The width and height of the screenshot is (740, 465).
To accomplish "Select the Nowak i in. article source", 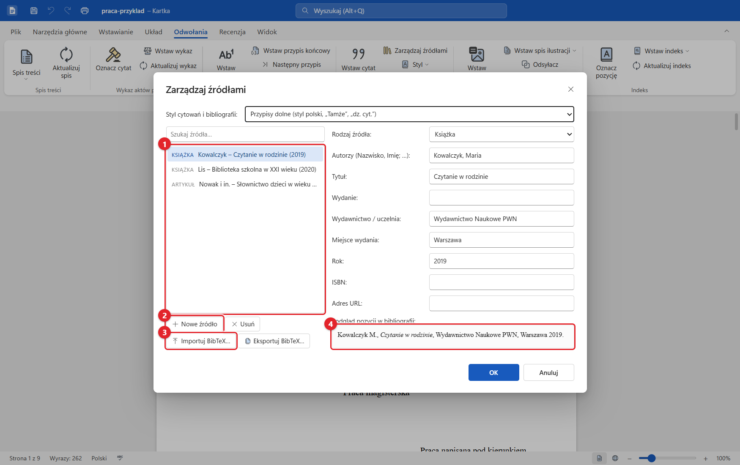I will coord(245,184).
